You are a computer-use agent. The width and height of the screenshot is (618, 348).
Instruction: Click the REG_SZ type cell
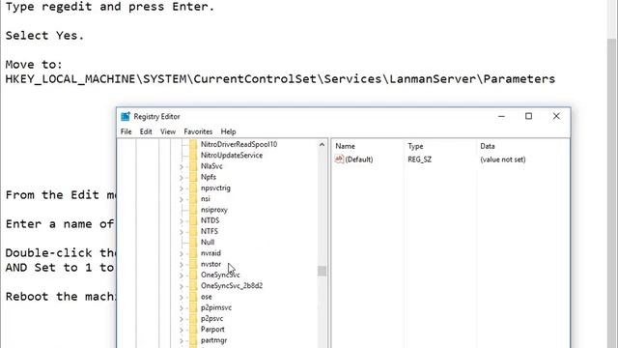pyautogui.click(x=420, y=159)
